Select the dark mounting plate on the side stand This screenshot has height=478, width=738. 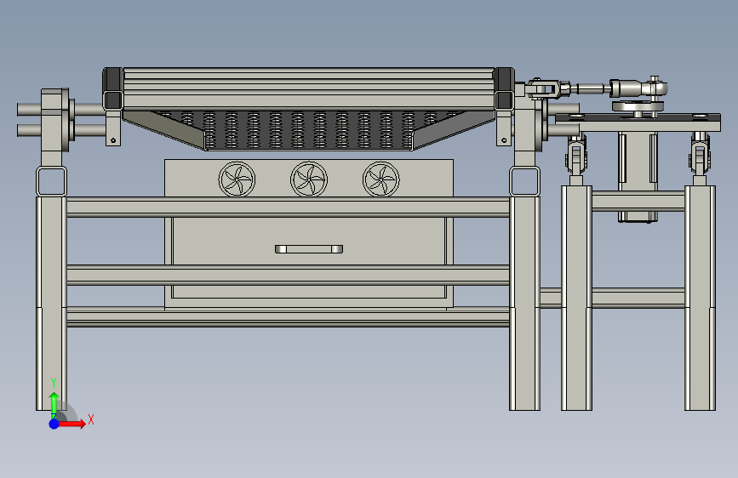(x=638, y=117)
